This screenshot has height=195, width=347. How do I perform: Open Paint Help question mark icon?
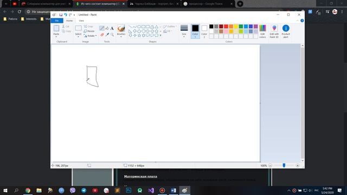302,21
